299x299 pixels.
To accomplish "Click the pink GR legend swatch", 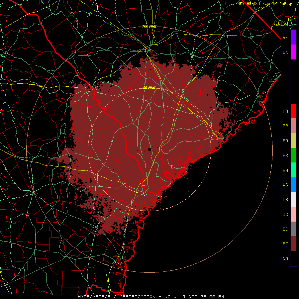I will click(293, 126).
